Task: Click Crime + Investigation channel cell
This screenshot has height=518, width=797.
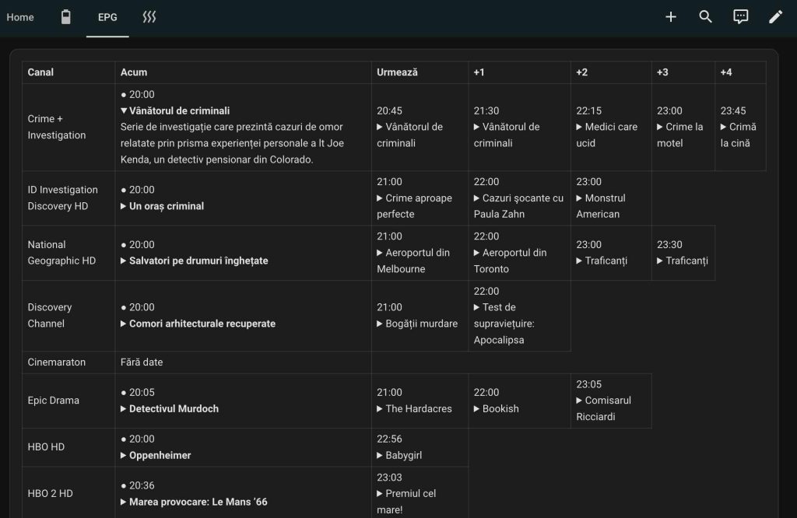Action: (x=57, y=127)
